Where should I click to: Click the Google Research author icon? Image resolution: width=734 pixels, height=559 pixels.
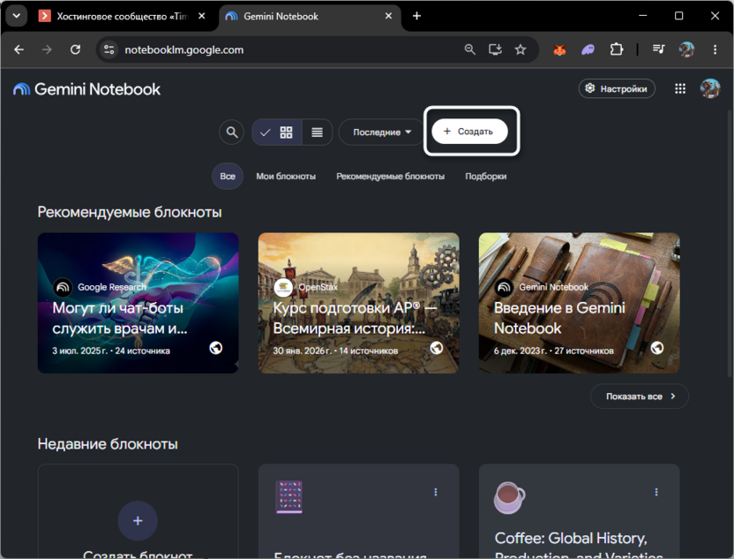point(63,287)
